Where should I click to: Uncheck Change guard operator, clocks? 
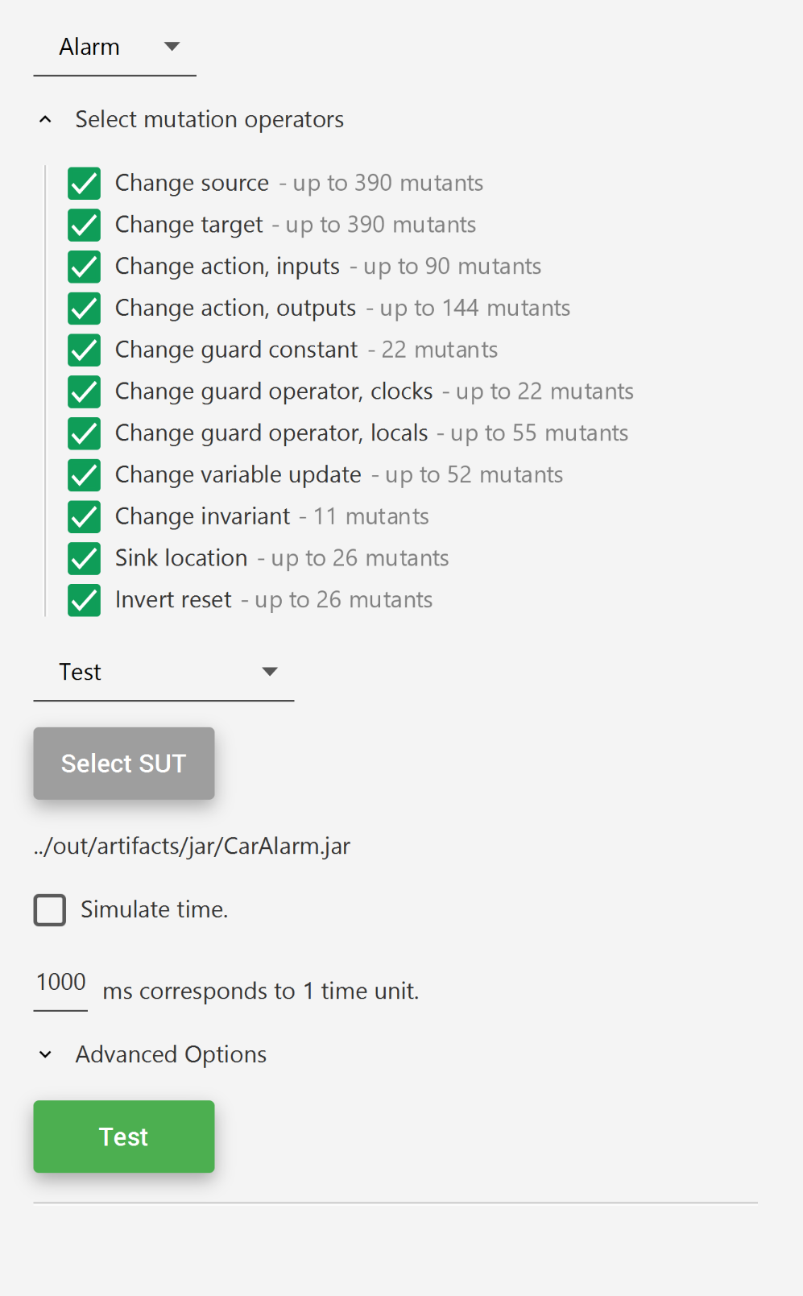point(85,392)
